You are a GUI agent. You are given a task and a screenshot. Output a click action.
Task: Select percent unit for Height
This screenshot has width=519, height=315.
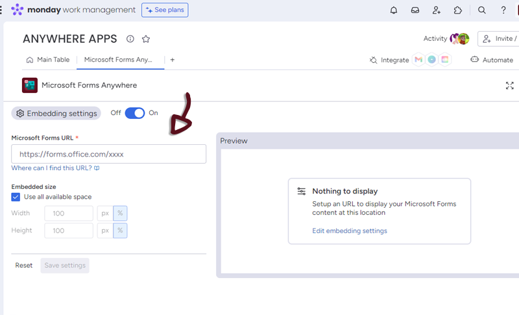[x=120, y=231]
